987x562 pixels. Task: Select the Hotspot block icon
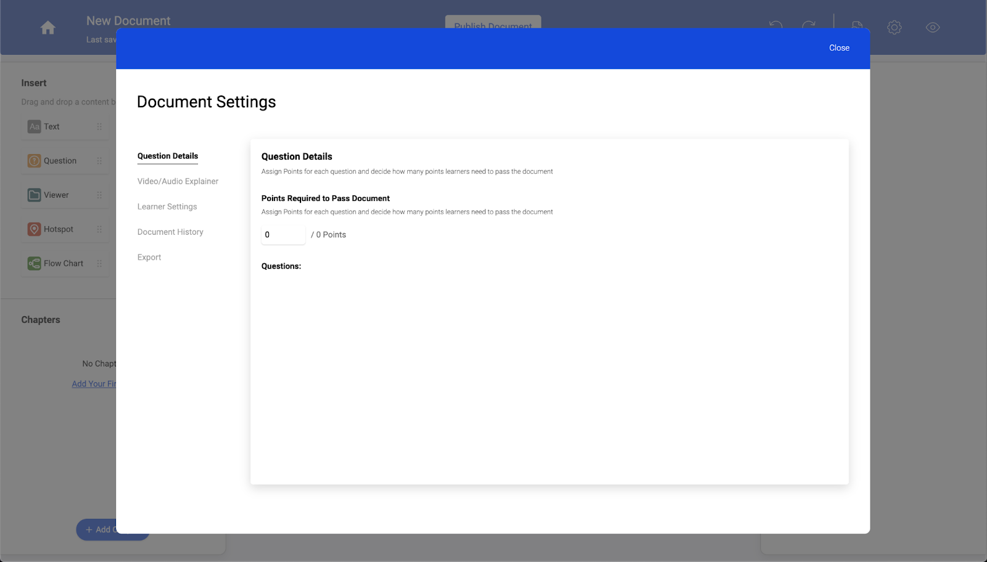pos(35,229)
